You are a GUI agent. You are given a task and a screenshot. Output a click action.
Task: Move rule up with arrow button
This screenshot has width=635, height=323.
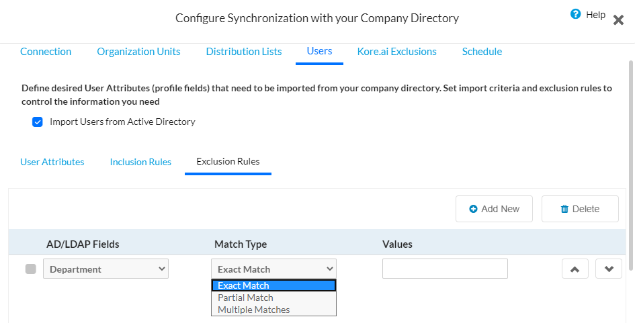tap(575, 269)
